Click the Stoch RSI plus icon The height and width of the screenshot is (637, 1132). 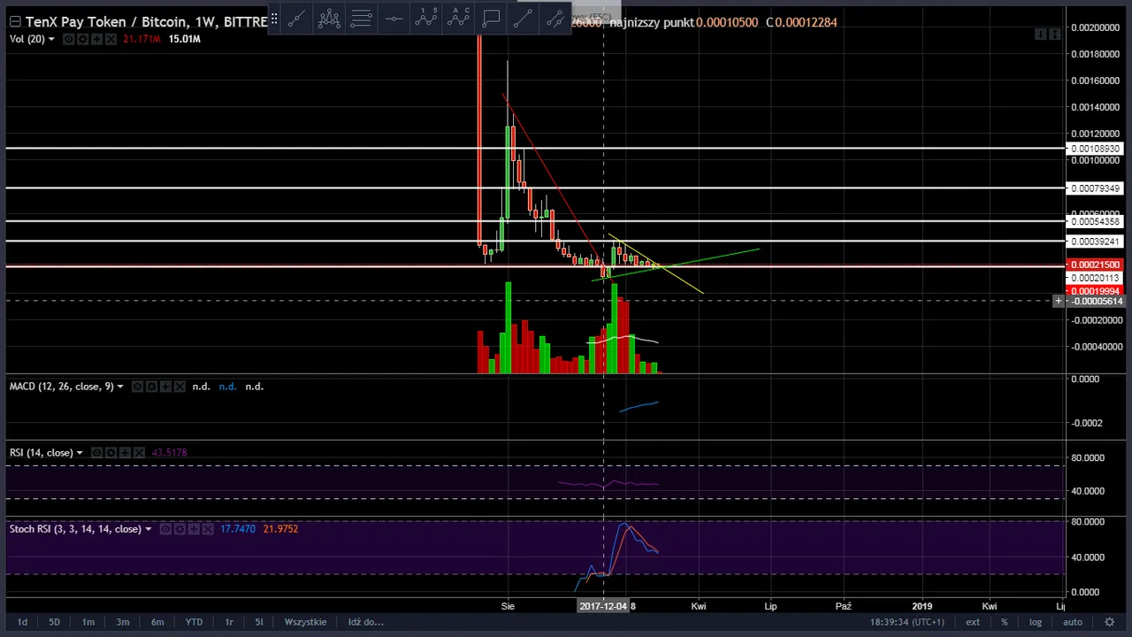[194, 529]
